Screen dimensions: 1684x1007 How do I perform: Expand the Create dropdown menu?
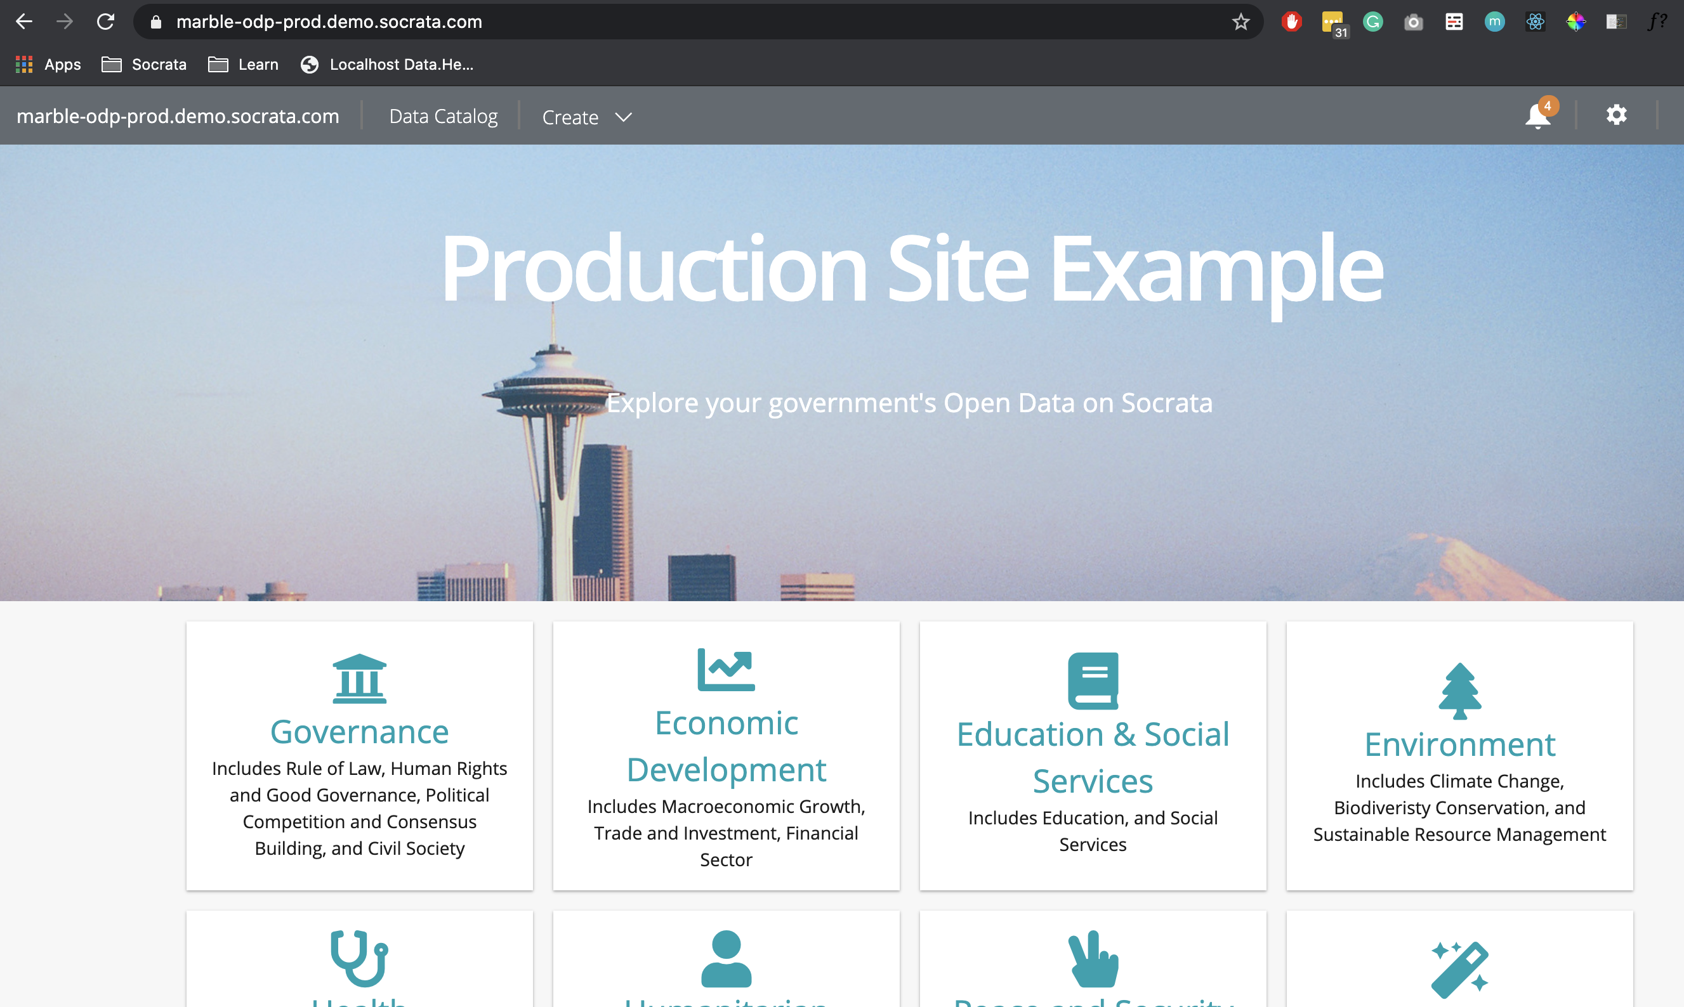point(586,117)
